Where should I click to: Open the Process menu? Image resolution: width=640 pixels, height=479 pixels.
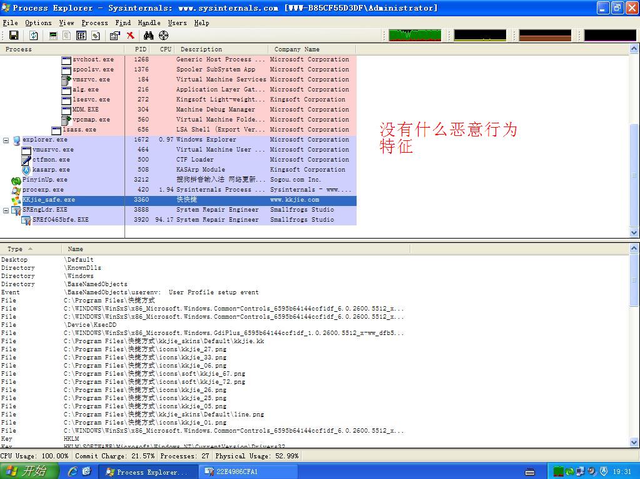pos(94,23)
